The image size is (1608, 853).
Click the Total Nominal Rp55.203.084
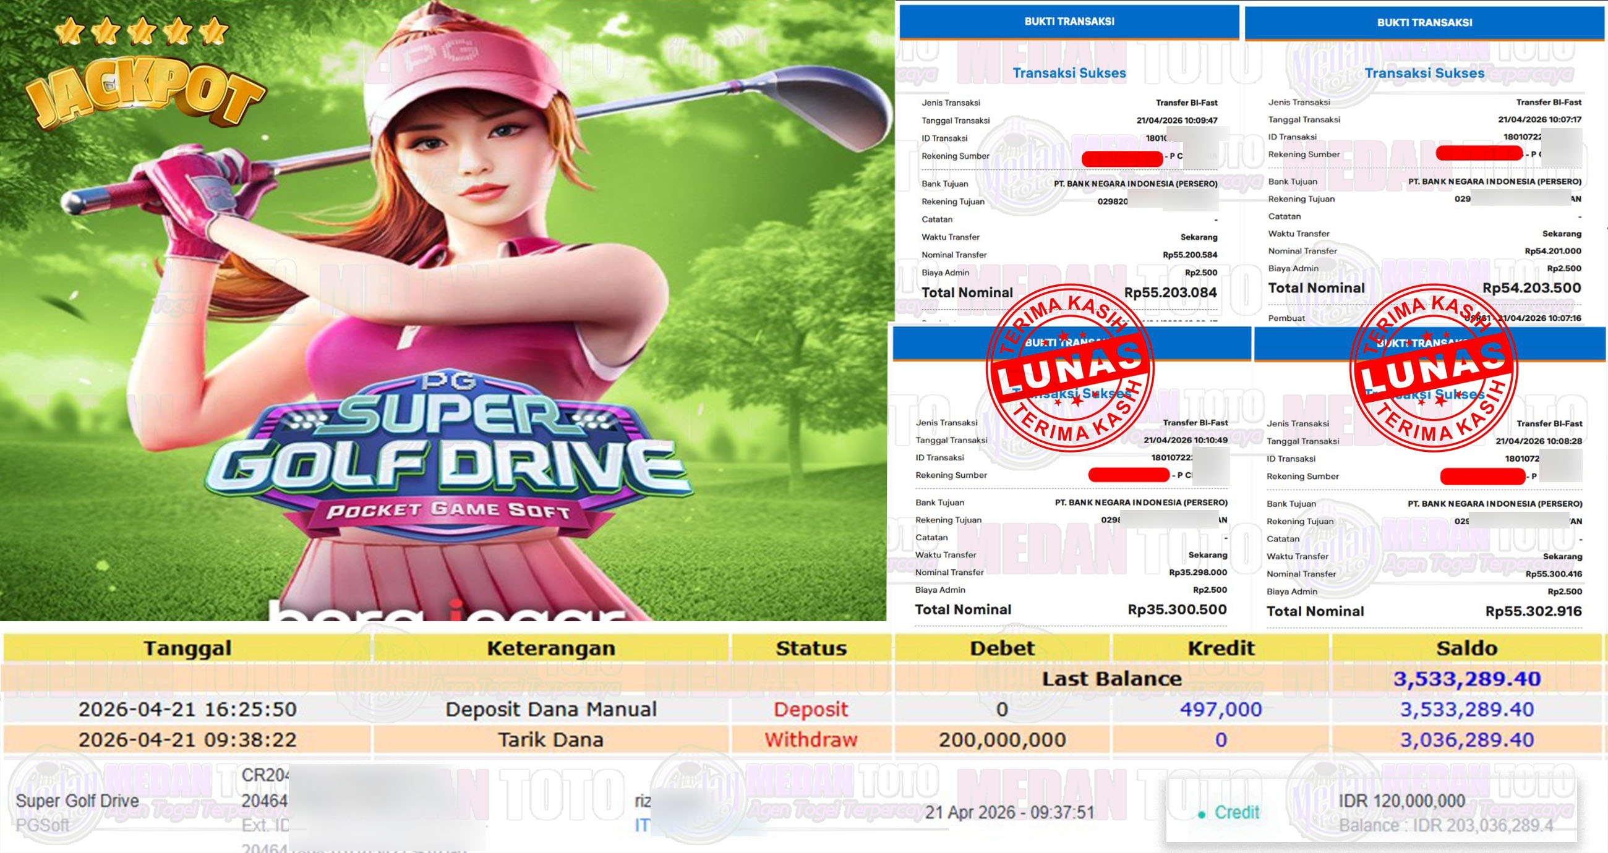(1170, 292)
